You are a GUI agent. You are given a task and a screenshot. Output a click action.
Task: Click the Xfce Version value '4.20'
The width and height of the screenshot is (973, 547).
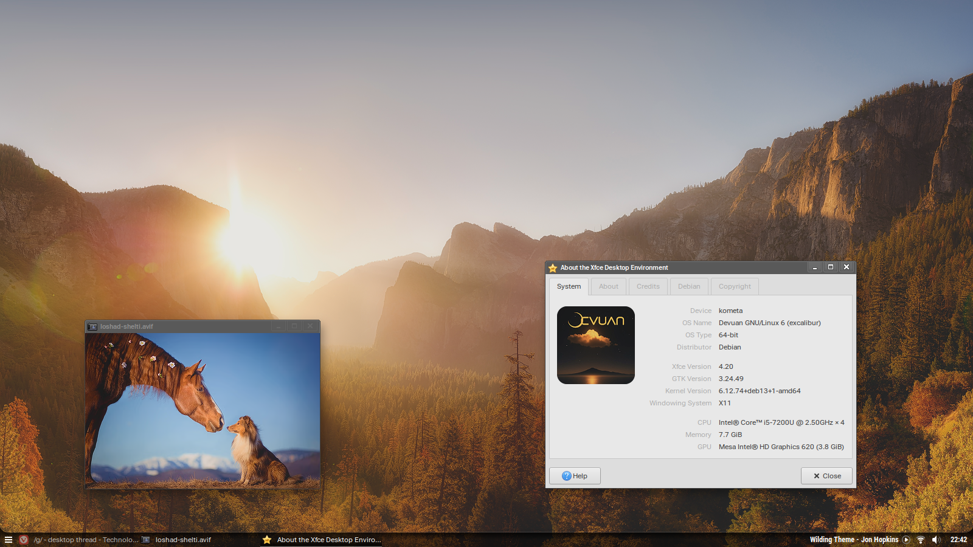pos(725,366)
